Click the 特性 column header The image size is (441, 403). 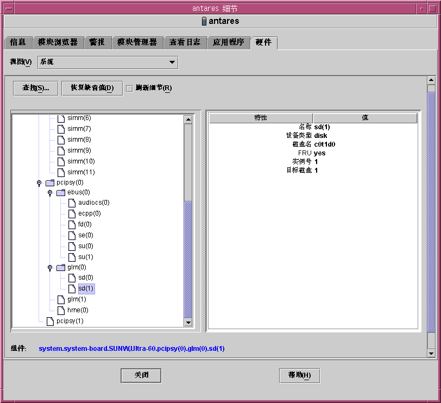(x=261, y=118)
